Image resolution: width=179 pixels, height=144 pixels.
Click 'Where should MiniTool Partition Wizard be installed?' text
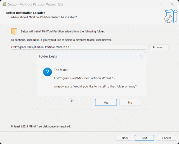click(44, 17)
